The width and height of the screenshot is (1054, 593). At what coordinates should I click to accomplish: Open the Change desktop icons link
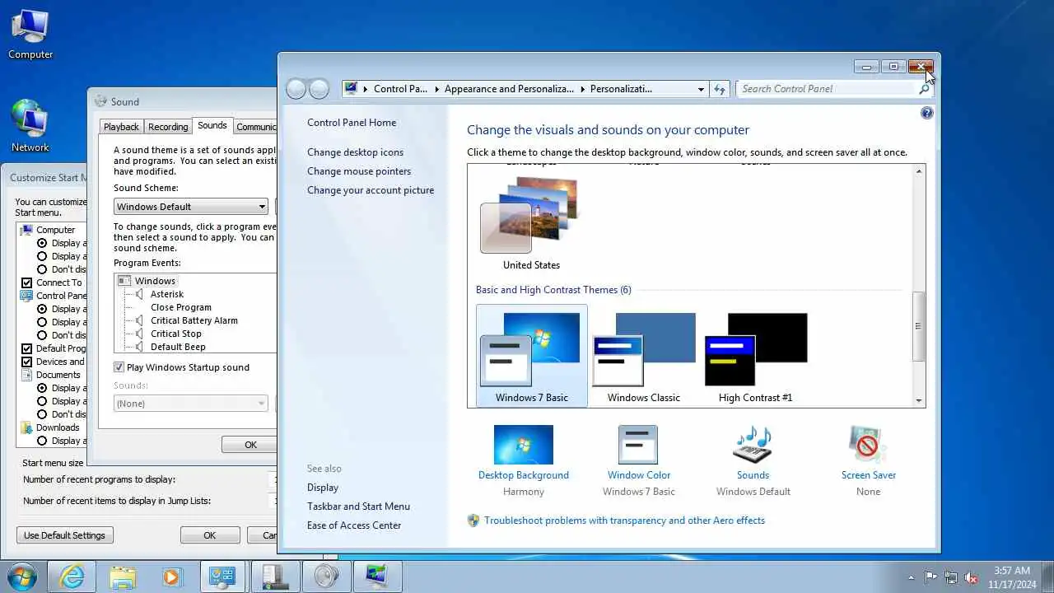[x=355, y=152]
